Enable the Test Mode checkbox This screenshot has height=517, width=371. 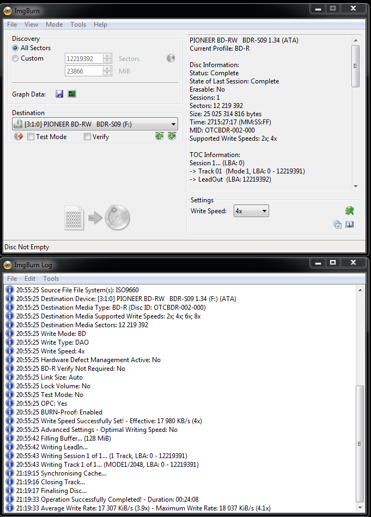pos(31,136)
